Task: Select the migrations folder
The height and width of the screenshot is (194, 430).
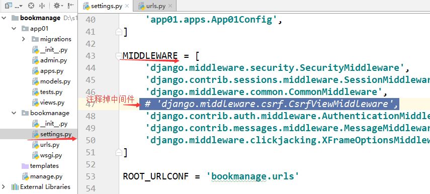Action: coord(56,39)
